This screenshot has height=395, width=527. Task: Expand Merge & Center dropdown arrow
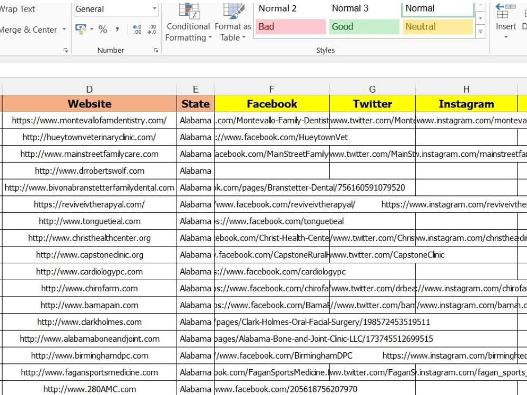pos(64,29)
